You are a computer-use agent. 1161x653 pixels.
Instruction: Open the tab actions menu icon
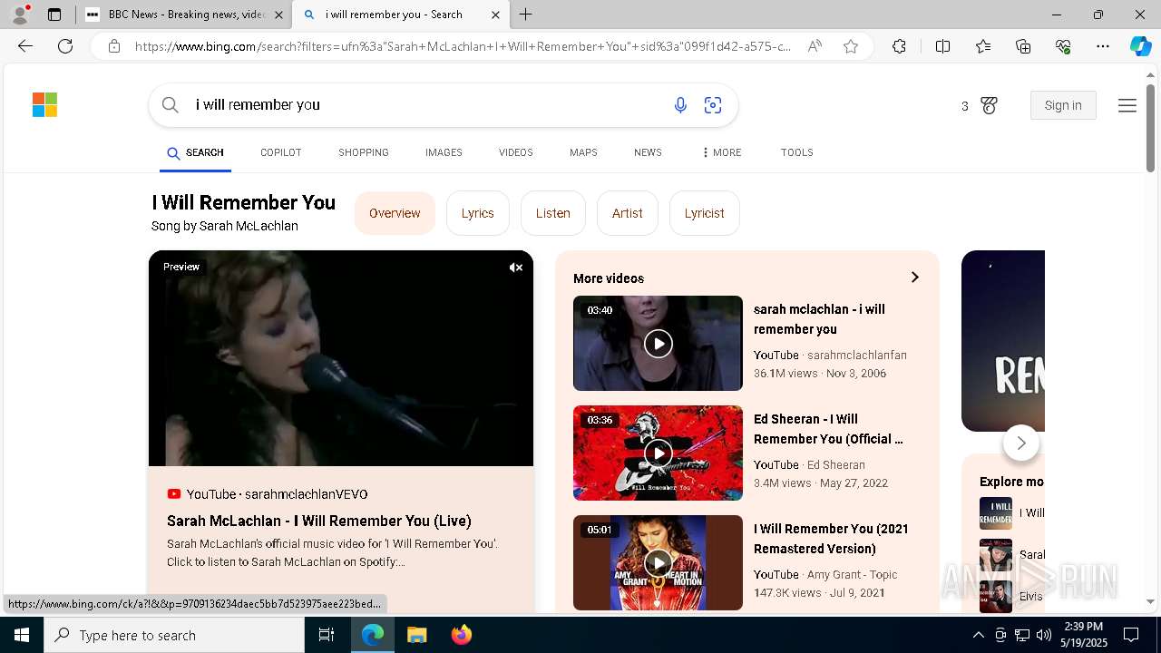pos(54,15)
